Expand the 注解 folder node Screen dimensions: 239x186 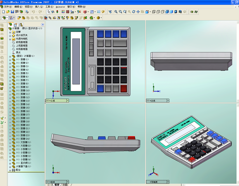(x=10, y=32)
